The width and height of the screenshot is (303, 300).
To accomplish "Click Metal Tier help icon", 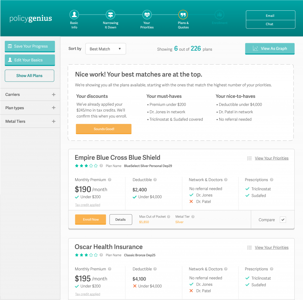I will 193,217.
